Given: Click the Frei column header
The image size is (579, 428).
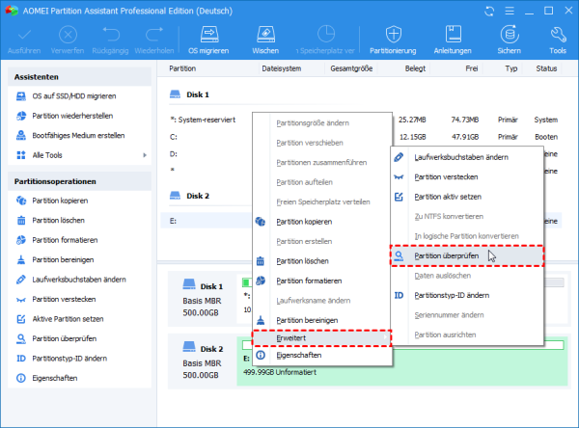Looking at the screenshot, I should tap(472, 68).
